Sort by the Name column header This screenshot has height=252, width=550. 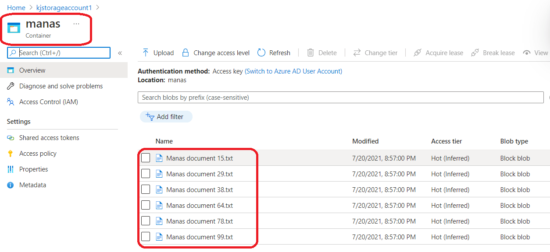[x=164, y=141]
